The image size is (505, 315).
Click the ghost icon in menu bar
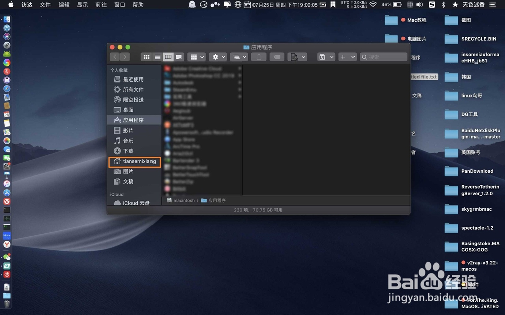192,4
